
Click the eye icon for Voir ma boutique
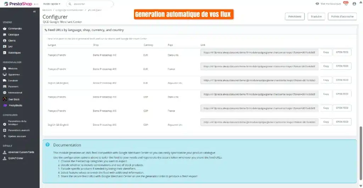click(x=317, y=4)
